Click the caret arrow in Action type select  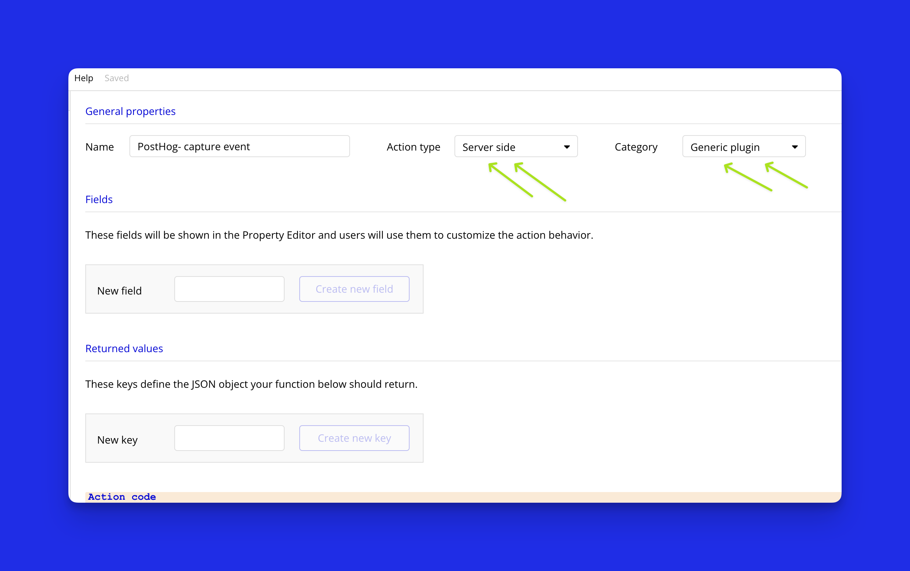point(567,147)
